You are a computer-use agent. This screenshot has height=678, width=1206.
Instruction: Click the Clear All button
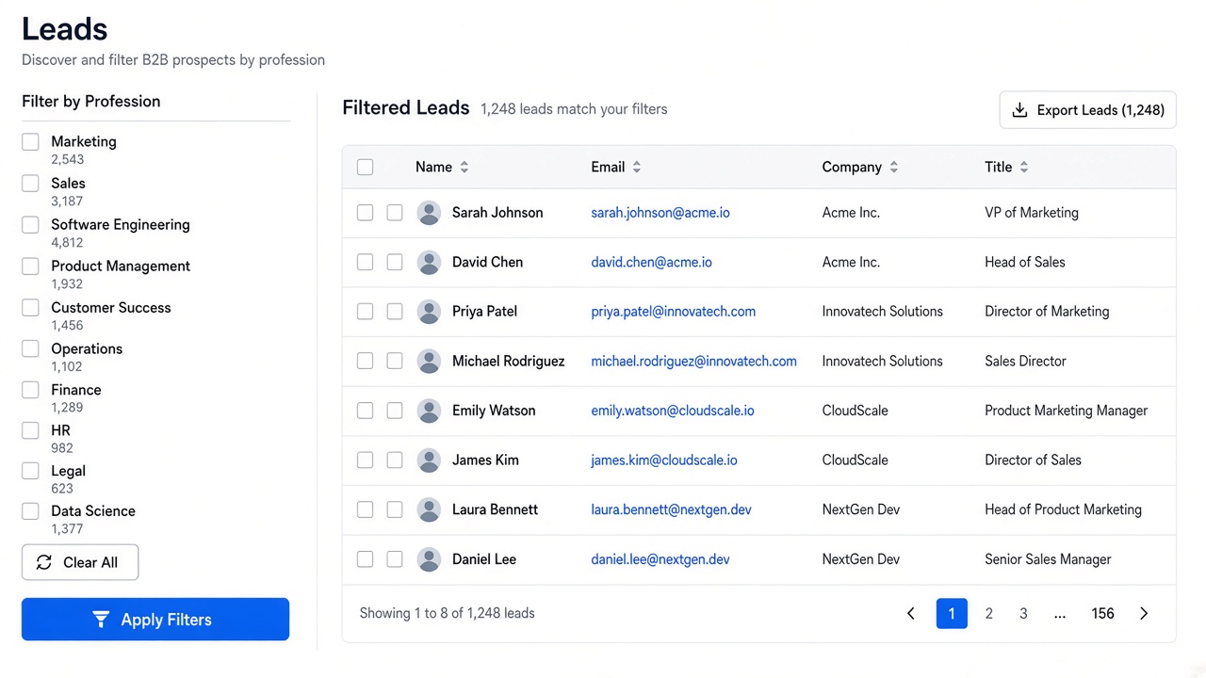tap(80, 562)
